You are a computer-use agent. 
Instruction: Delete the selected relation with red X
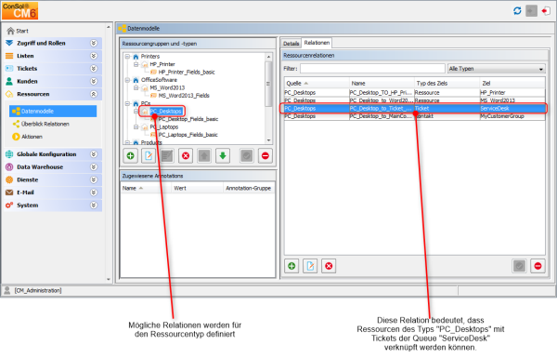(x=329, y=266)
